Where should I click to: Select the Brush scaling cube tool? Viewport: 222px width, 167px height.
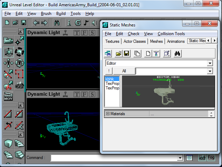pyautogui.click(x=8, y=52)
